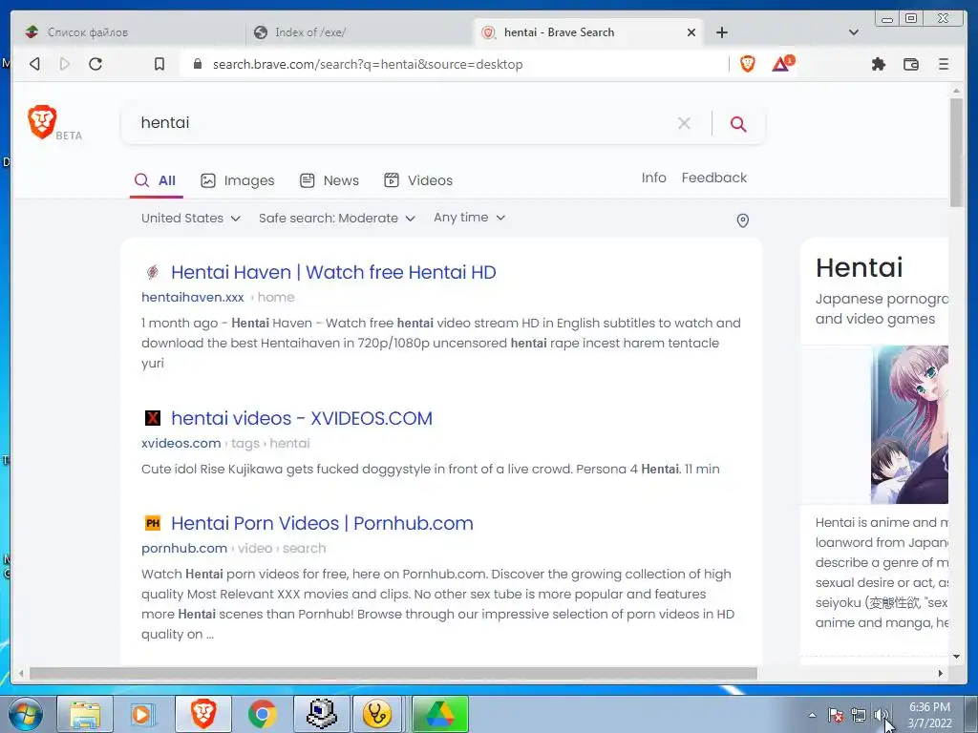This screenshot has height=733, width=978.
Task: Click the Hentai infobox heading
Action: 859,267
